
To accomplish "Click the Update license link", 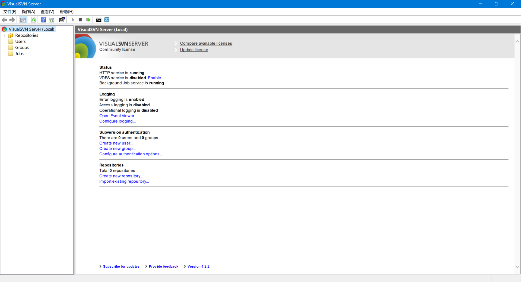I will 194,50.
